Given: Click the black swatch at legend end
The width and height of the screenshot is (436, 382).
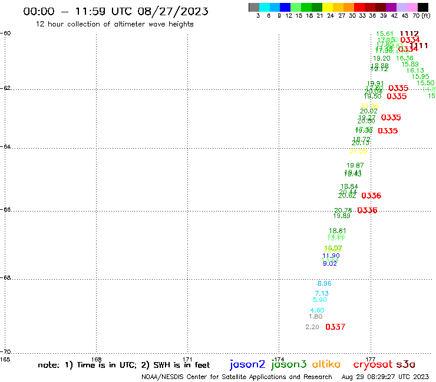Looking at the screenshot, I should [x=422, y=7].
